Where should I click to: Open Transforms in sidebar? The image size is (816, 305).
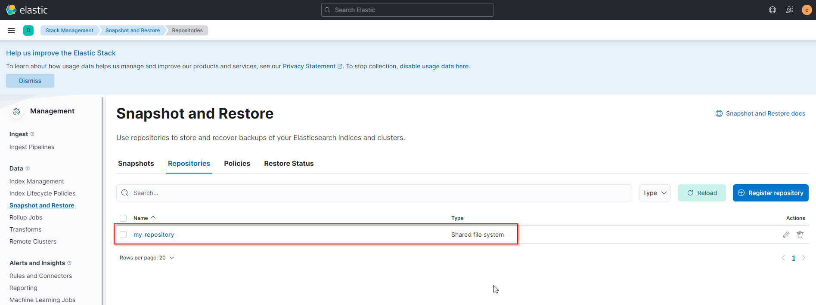25,229
